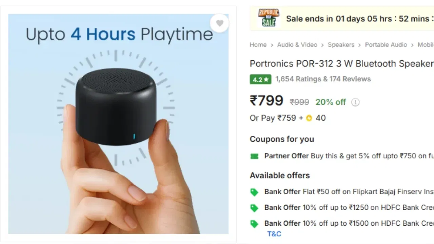Navigate to the Speakers category
Image resolution: width=434 pixels, height=244 pixels.
[x=341, y=45]
